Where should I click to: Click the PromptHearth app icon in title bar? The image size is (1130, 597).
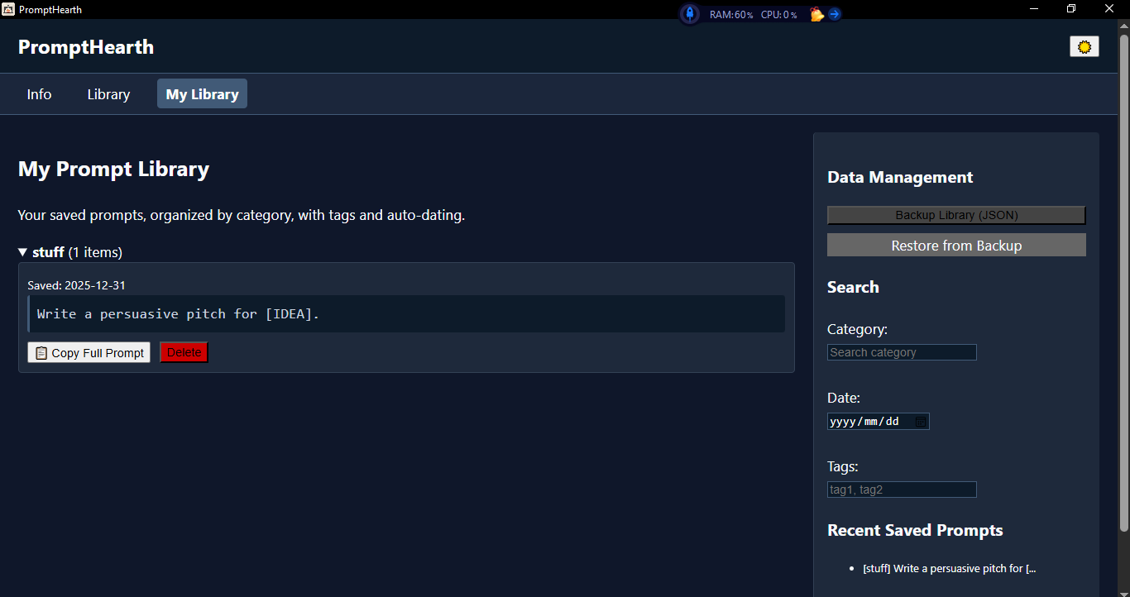tap(8, 10)
